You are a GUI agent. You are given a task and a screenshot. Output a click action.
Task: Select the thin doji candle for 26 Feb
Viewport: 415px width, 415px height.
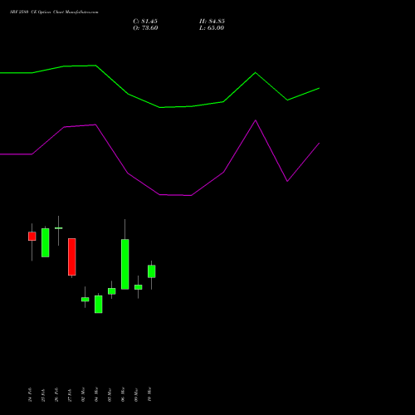(59, 228)
